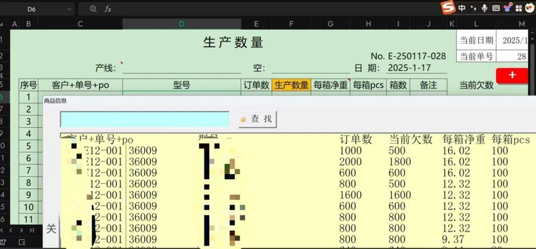536x249 pixels.
Task: Select the 箱数 header cell
Action: point(398,85)
